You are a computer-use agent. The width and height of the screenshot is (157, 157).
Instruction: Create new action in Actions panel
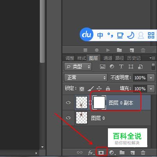tap(131, 50)
